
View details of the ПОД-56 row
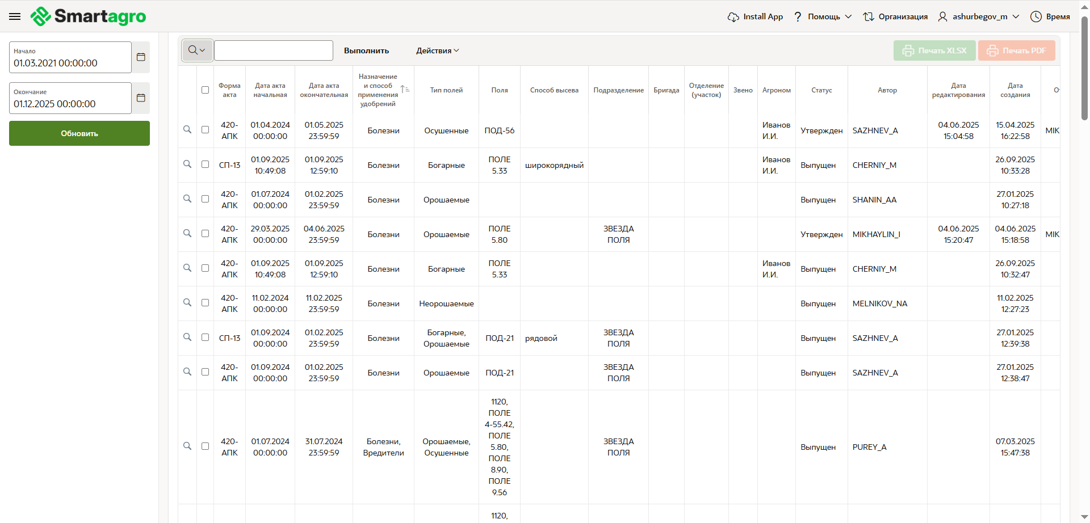[187, 130]
